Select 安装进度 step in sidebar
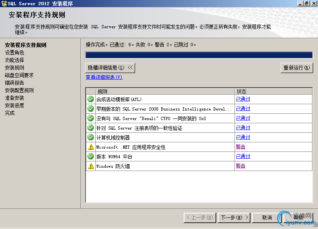Viewport: 318px width, 229px height. (x=14, y=105)
